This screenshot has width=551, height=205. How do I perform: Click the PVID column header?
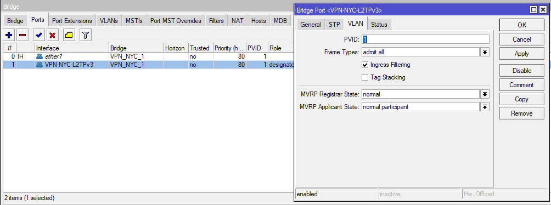[x=257, y=48]
